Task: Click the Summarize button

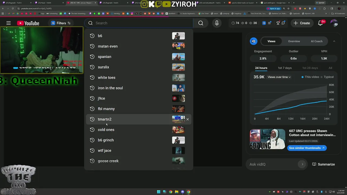Action: coord(323,164)
